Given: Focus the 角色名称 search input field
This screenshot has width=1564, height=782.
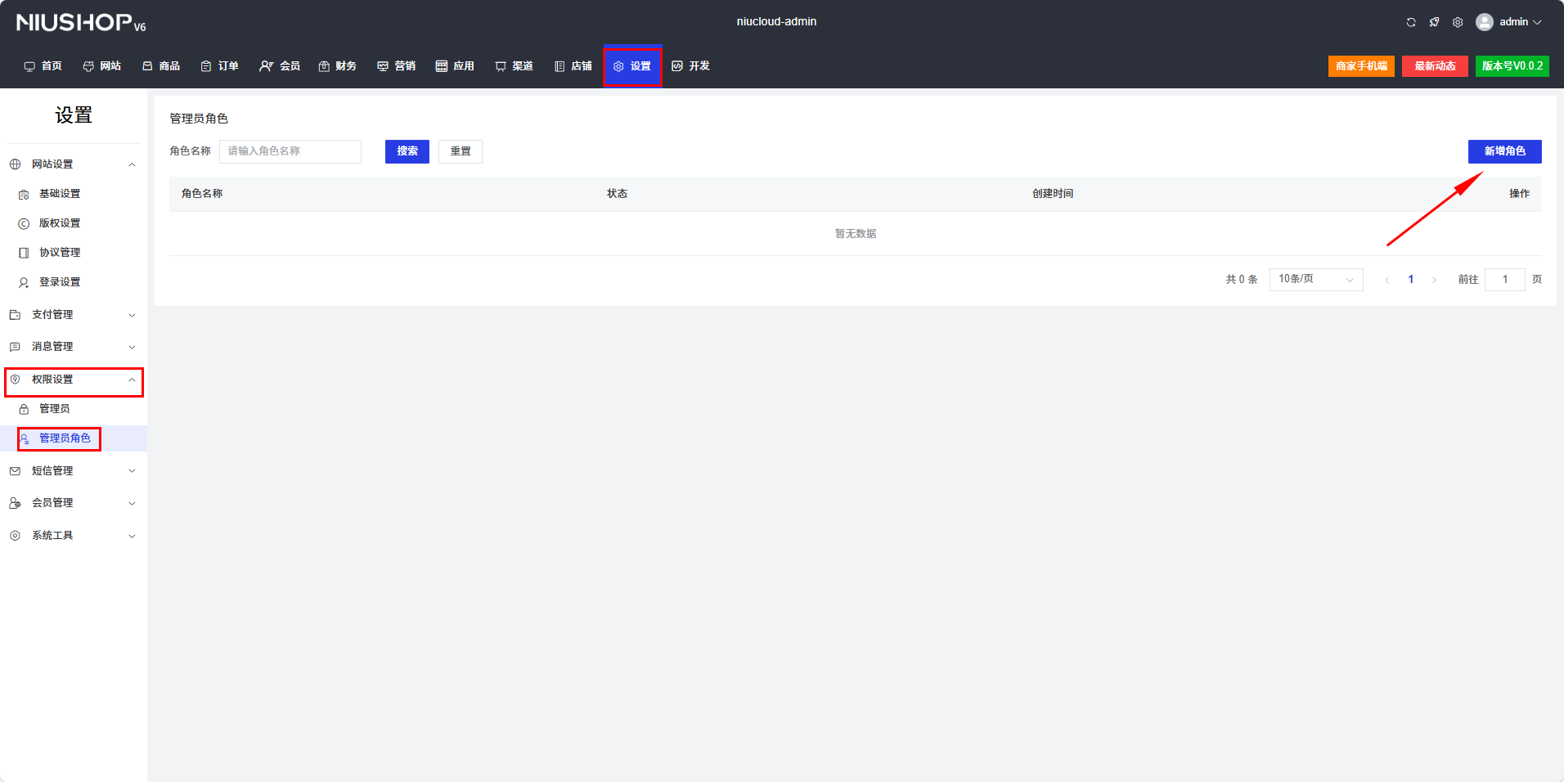Looking at the screenshot, I should tap(290, 151).
